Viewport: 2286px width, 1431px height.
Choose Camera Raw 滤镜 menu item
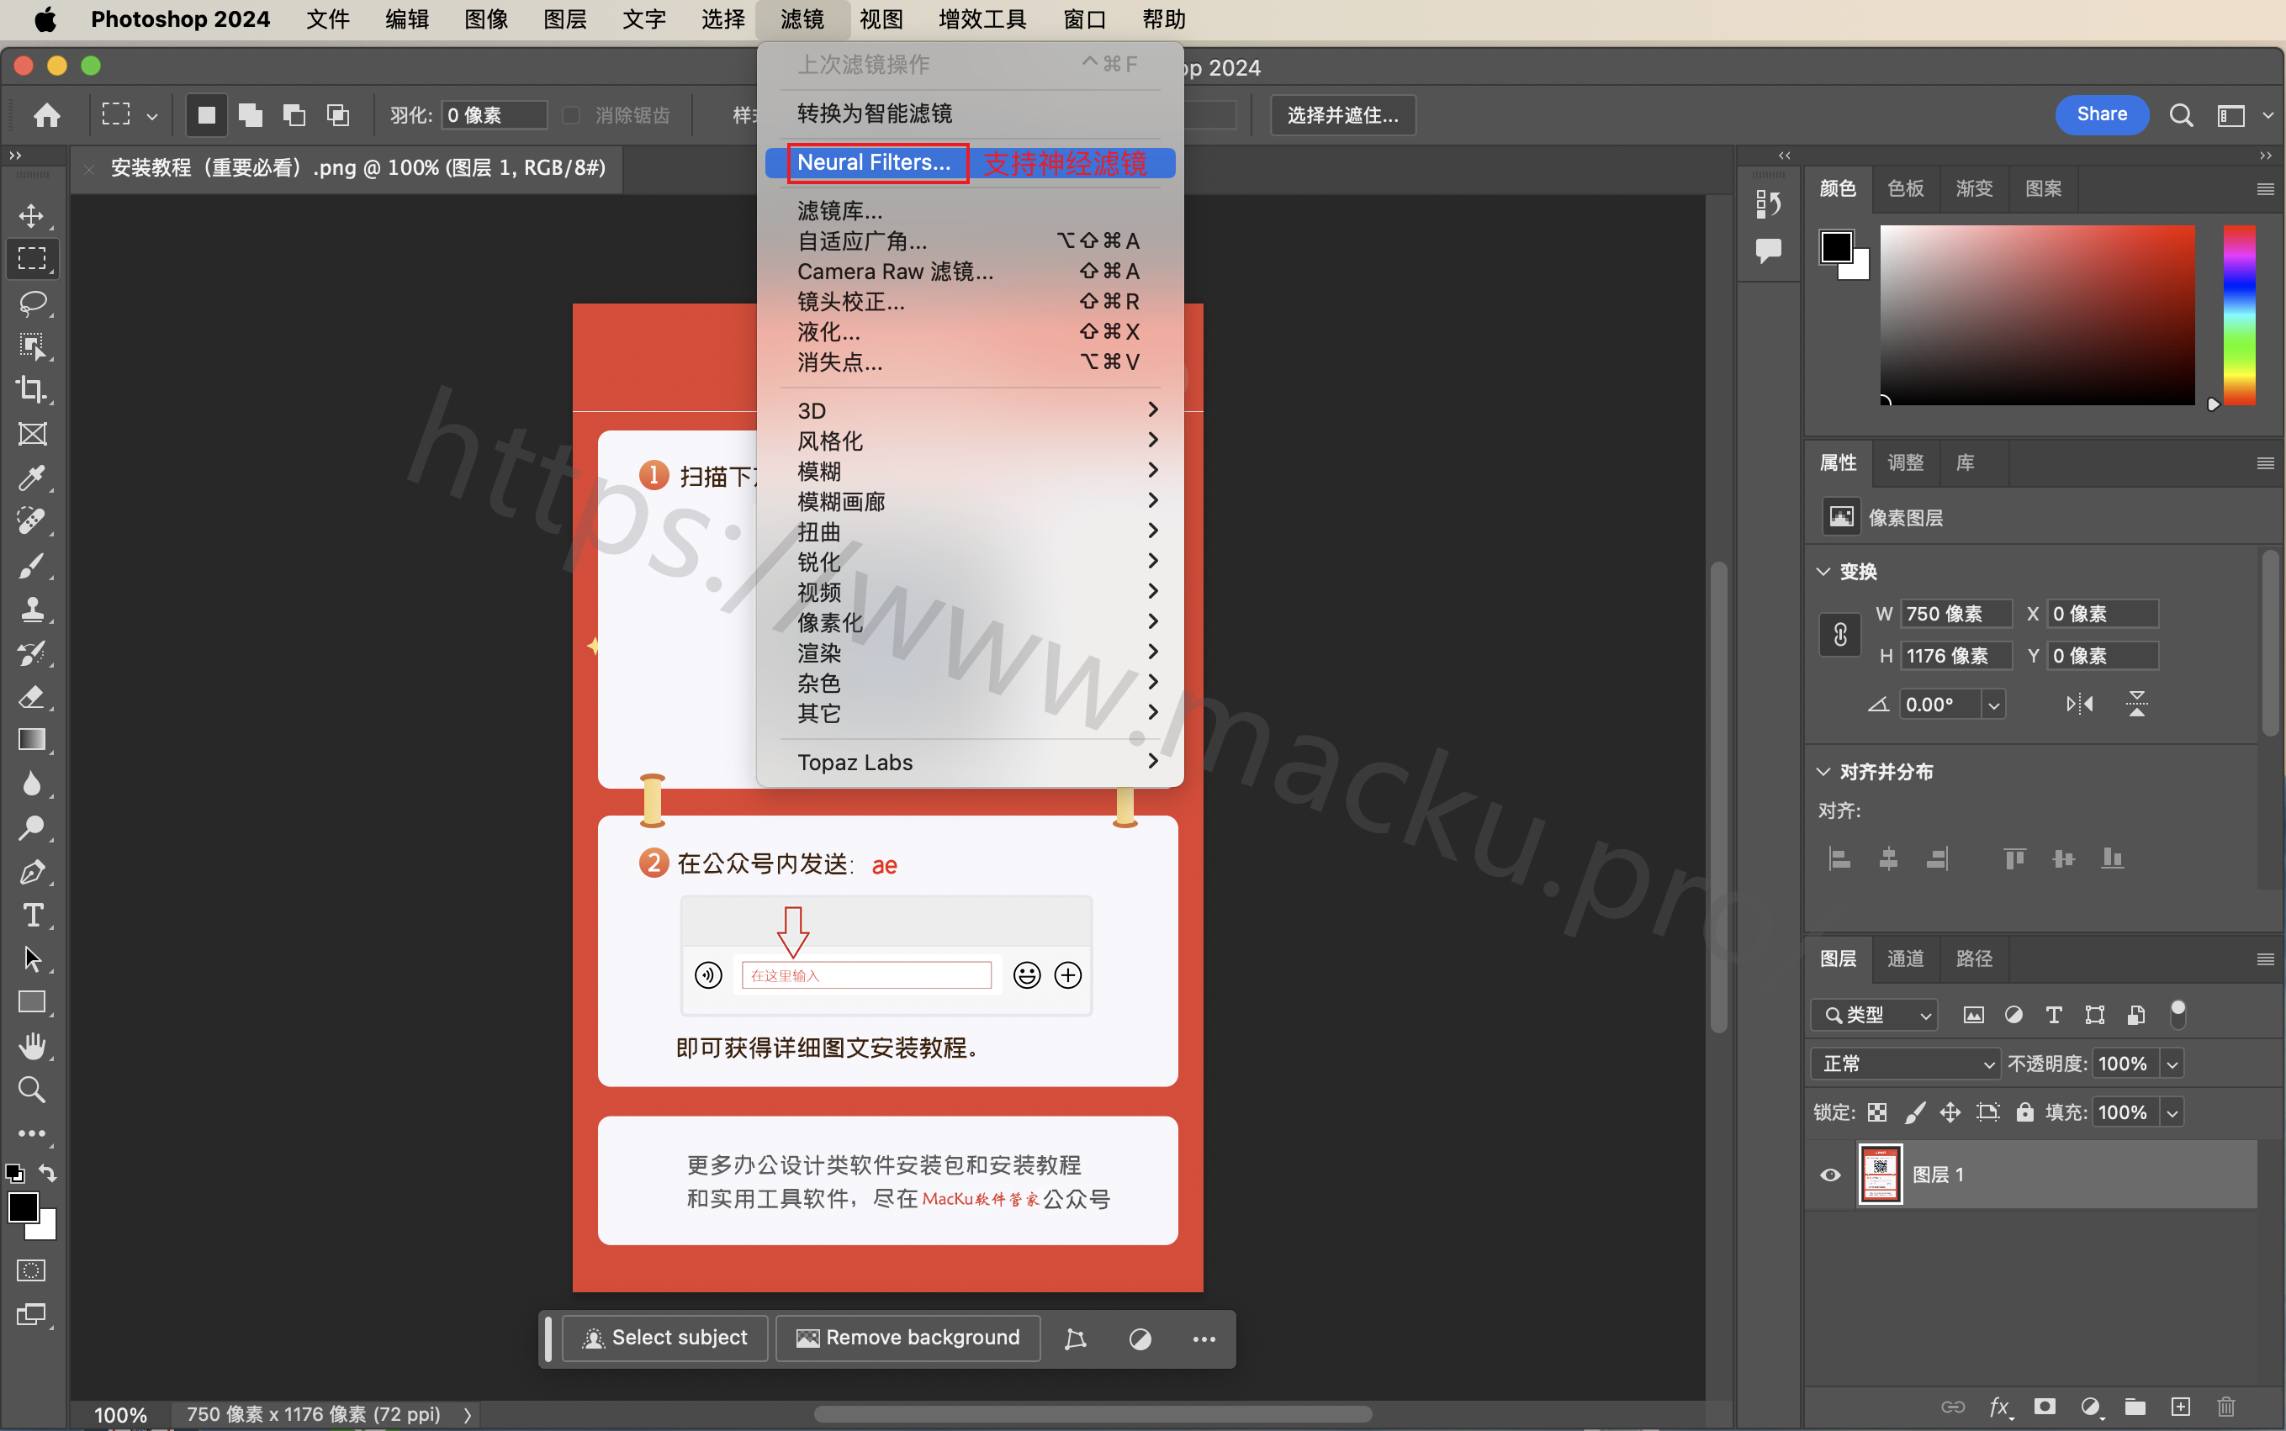pos(971,272)
